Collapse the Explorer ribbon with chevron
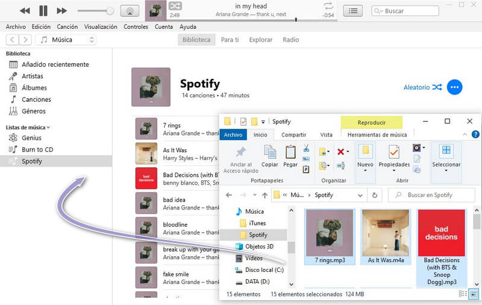Screen dimensions: 482x305 pyautogui.click(x=465, y=134)
